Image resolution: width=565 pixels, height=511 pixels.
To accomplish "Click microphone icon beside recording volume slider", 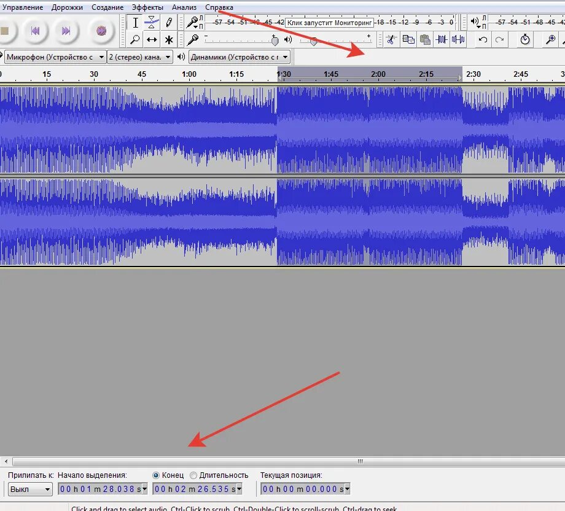I will click(193, 39).
